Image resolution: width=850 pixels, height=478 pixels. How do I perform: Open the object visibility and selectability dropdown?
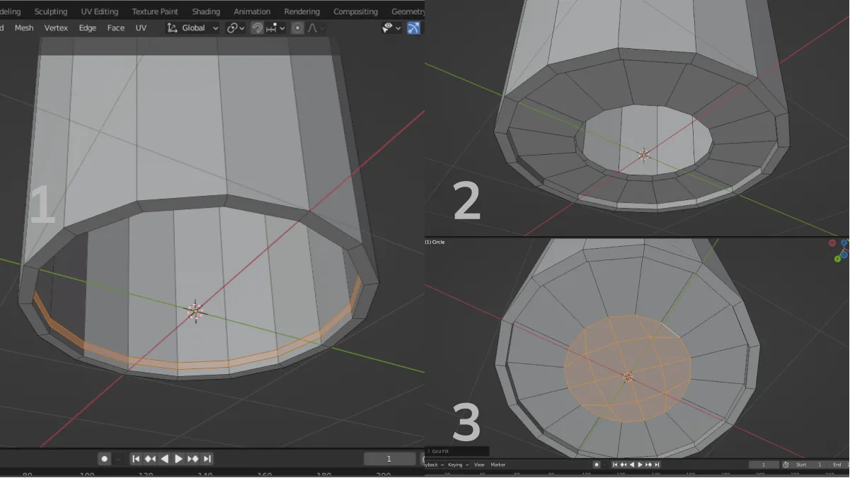coord(391,28)
